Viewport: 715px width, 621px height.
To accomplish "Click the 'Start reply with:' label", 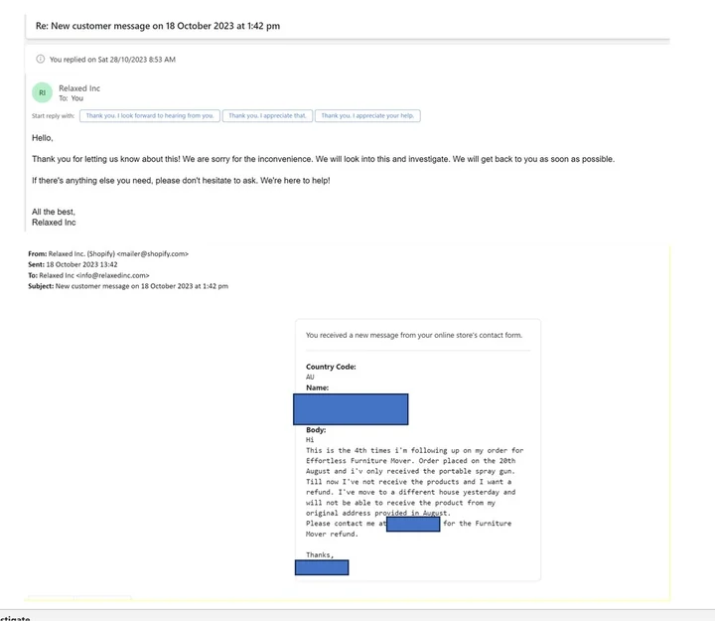I will pyautogui.click(x=53, y=116).
